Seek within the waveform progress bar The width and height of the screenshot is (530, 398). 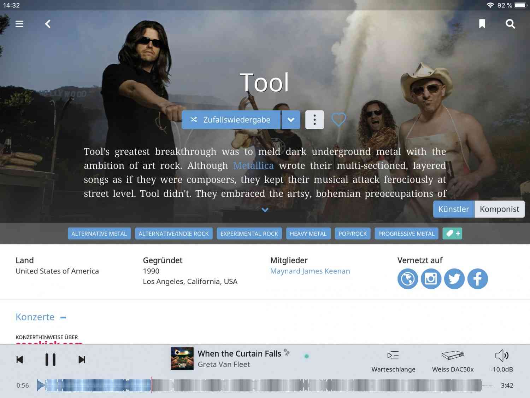pyautogui.click(x=265, y=385)
